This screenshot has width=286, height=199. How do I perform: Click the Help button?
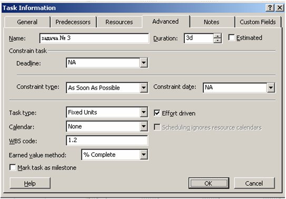pos(30,183)
